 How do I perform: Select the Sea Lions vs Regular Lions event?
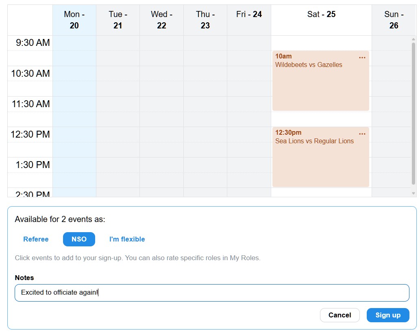coord(320,157)
